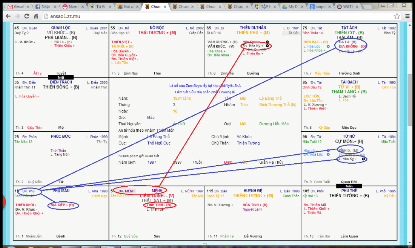This screenshot has height=248, width=415.
Task: Open the browser home page
Action: coord(36,16)
